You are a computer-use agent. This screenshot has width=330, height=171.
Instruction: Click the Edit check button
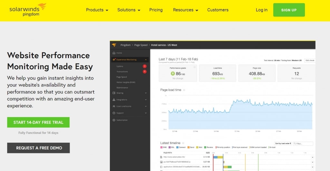pyautogui.click(x=310, y=60)
